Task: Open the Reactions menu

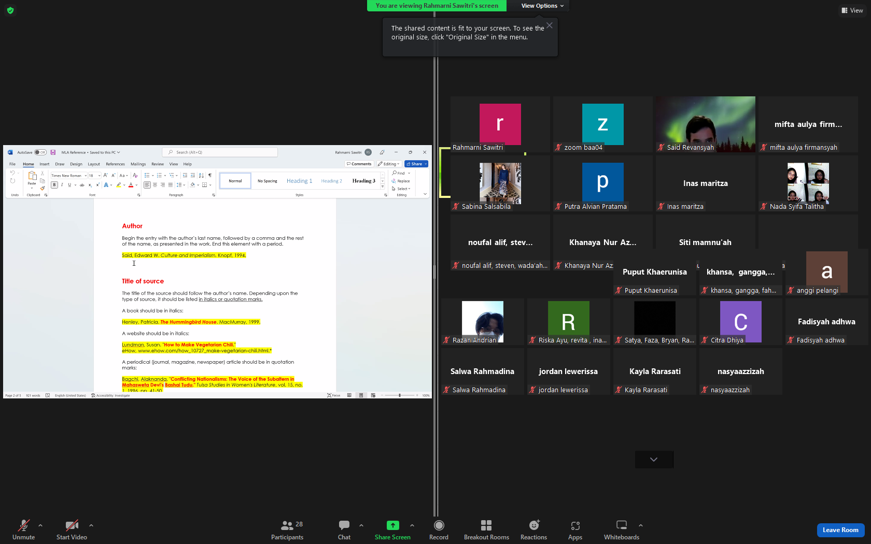Action: [x=533, y=530]
